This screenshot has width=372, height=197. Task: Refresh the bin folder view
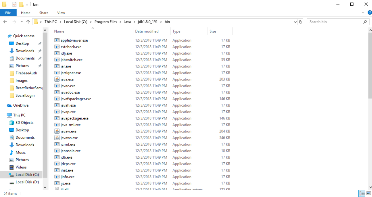point(301,22)
